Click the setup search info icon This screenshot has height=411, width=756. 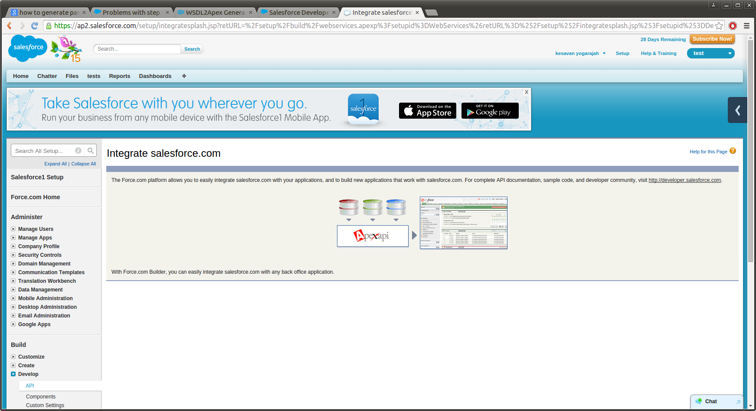point(78,151)
